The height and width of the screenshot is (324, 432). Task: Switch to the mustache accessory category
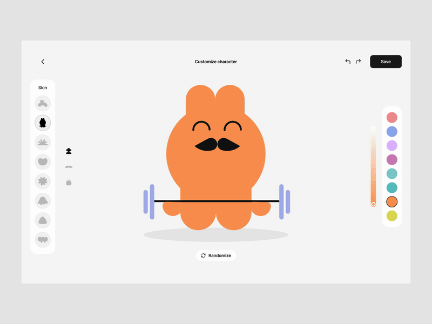[x=69, y=167]
